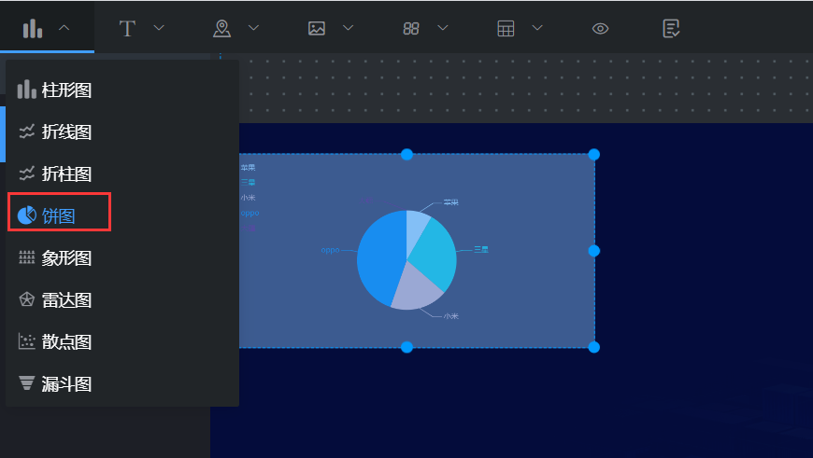Click the line icon beside 折柱图

tap(26, 173)
